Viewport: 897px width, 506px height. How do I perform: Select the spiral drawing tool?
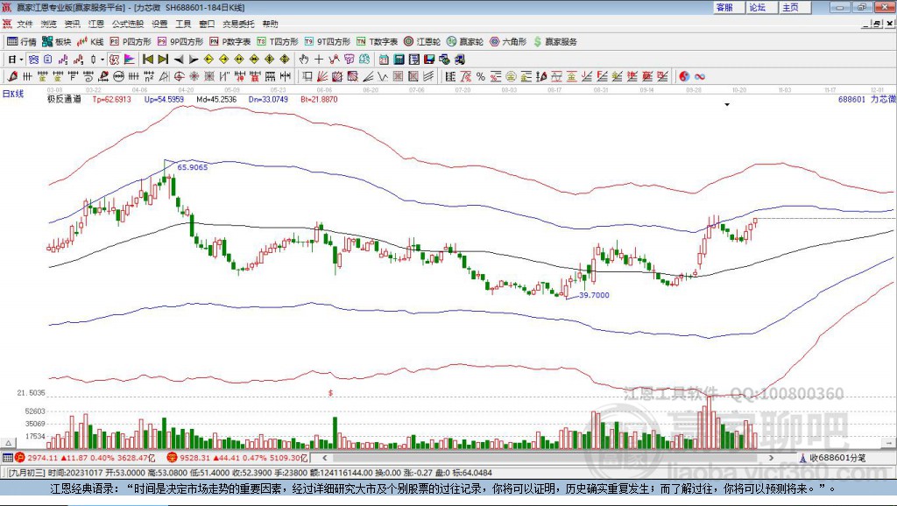[88, 77]
